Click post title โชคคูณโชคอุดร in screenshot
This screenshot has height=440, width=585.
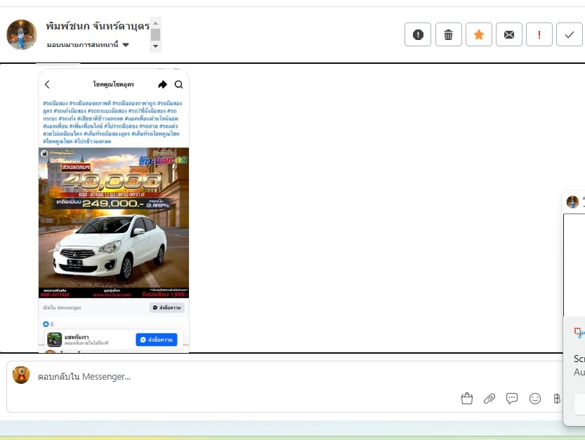(114, 84)
